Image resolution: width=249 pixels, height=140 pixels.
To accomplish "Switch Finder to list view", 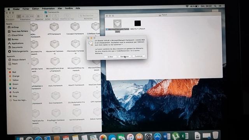I will coord(23,16).
